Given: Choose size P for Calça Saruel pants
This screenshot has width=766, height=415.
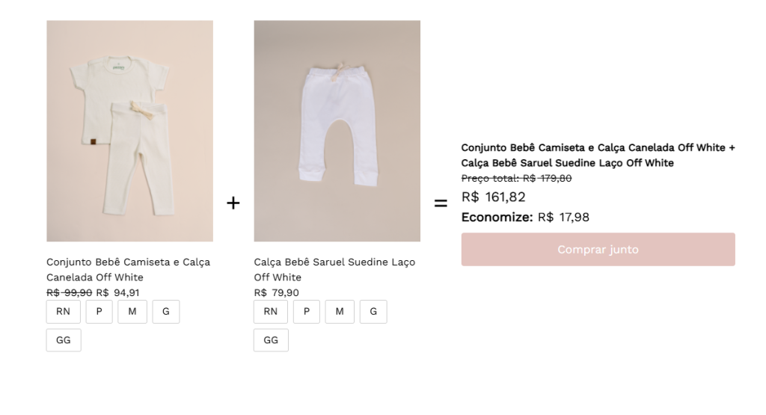Looking at the screenshot, I should 307,312.
